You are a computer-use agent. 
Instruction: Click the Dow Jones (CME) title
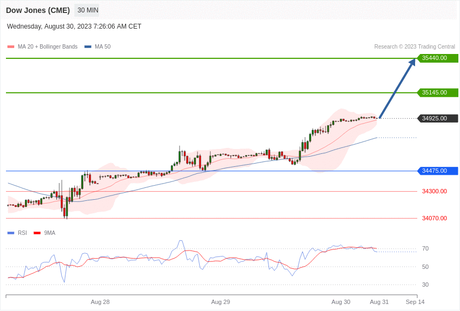[38, 10]
